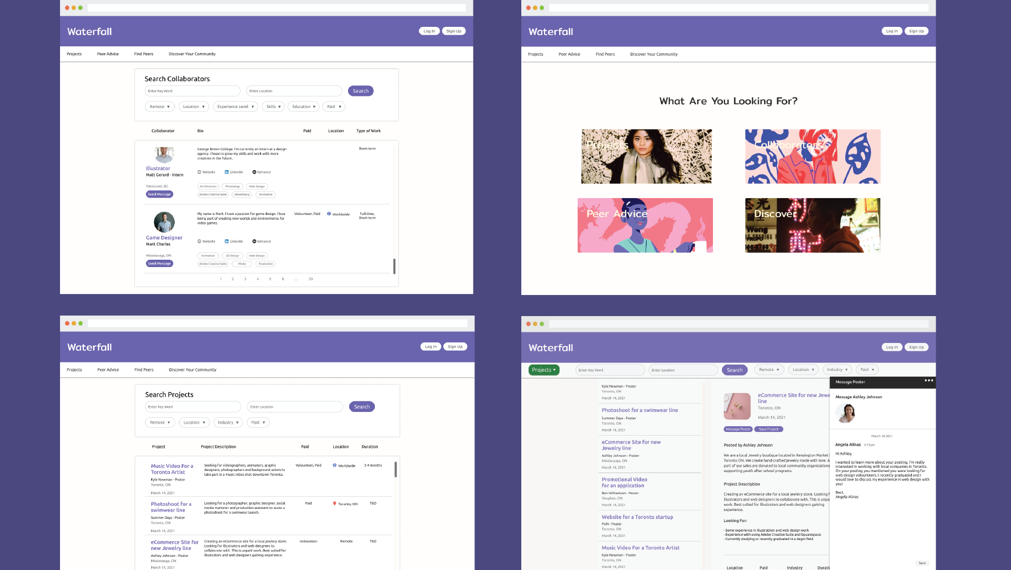Click Toronto pin icon in Photoshoot row

[334, 504]
